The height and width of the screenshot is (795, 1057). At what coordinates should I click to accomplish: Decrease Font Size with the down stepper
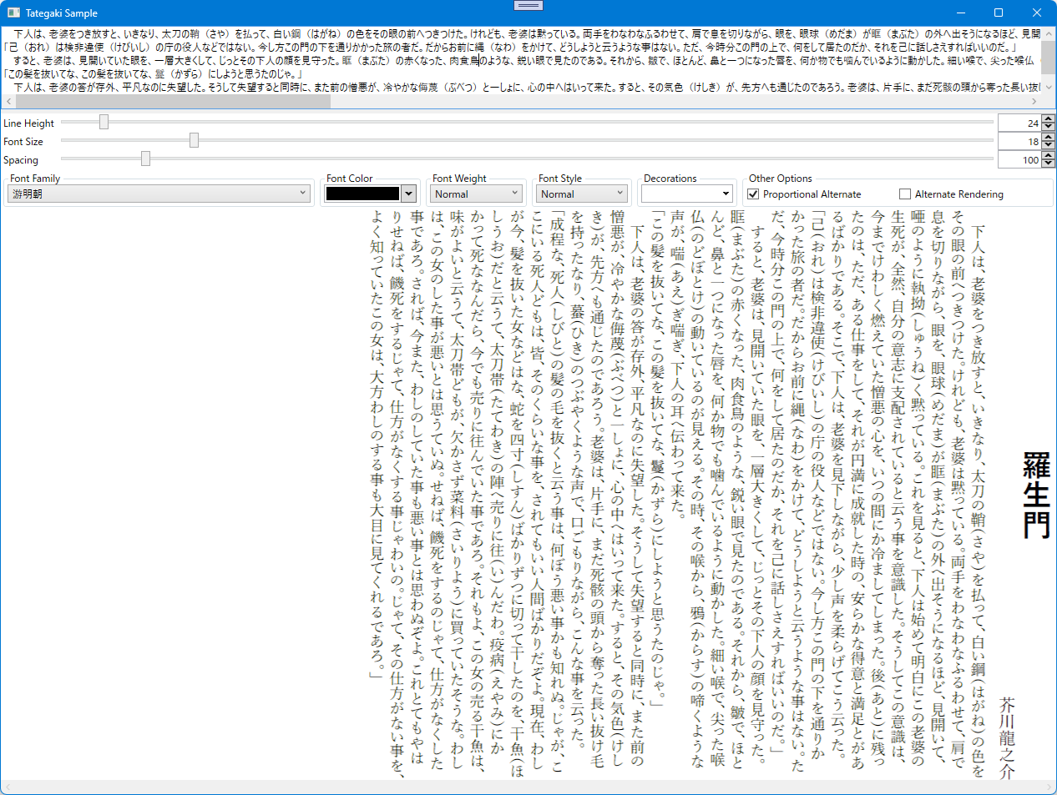coord(1048,145)
